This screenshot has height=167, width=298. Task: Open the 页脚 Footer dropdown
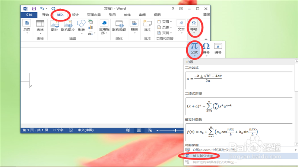165,27
